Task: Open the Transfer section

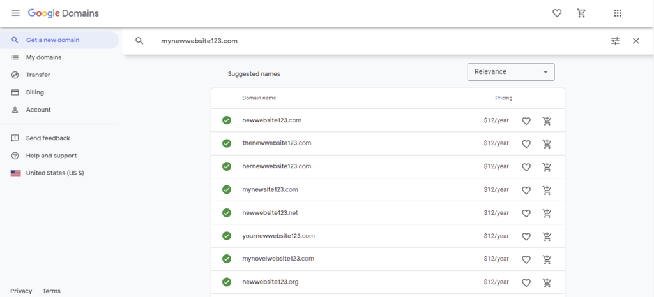Action: [x=38, y=75]
